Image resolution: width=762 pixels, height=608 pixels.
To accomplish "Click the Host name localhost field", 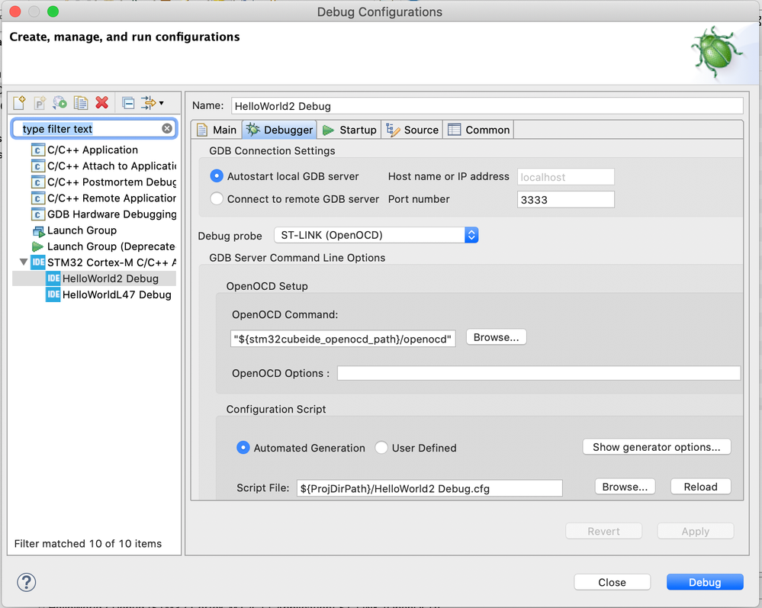I will pos(566,177).
